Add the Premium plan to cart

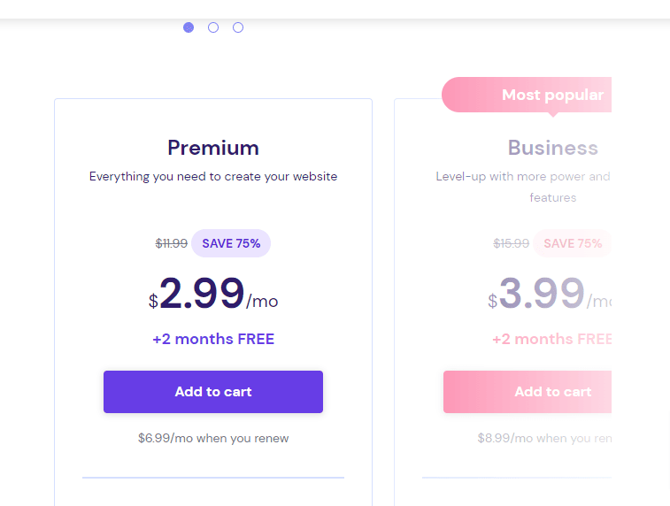[213, 392]
